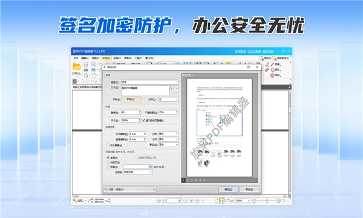Screen dimensions: 363x218
Task: Click the OK confirm button
Action: (228, 190)
